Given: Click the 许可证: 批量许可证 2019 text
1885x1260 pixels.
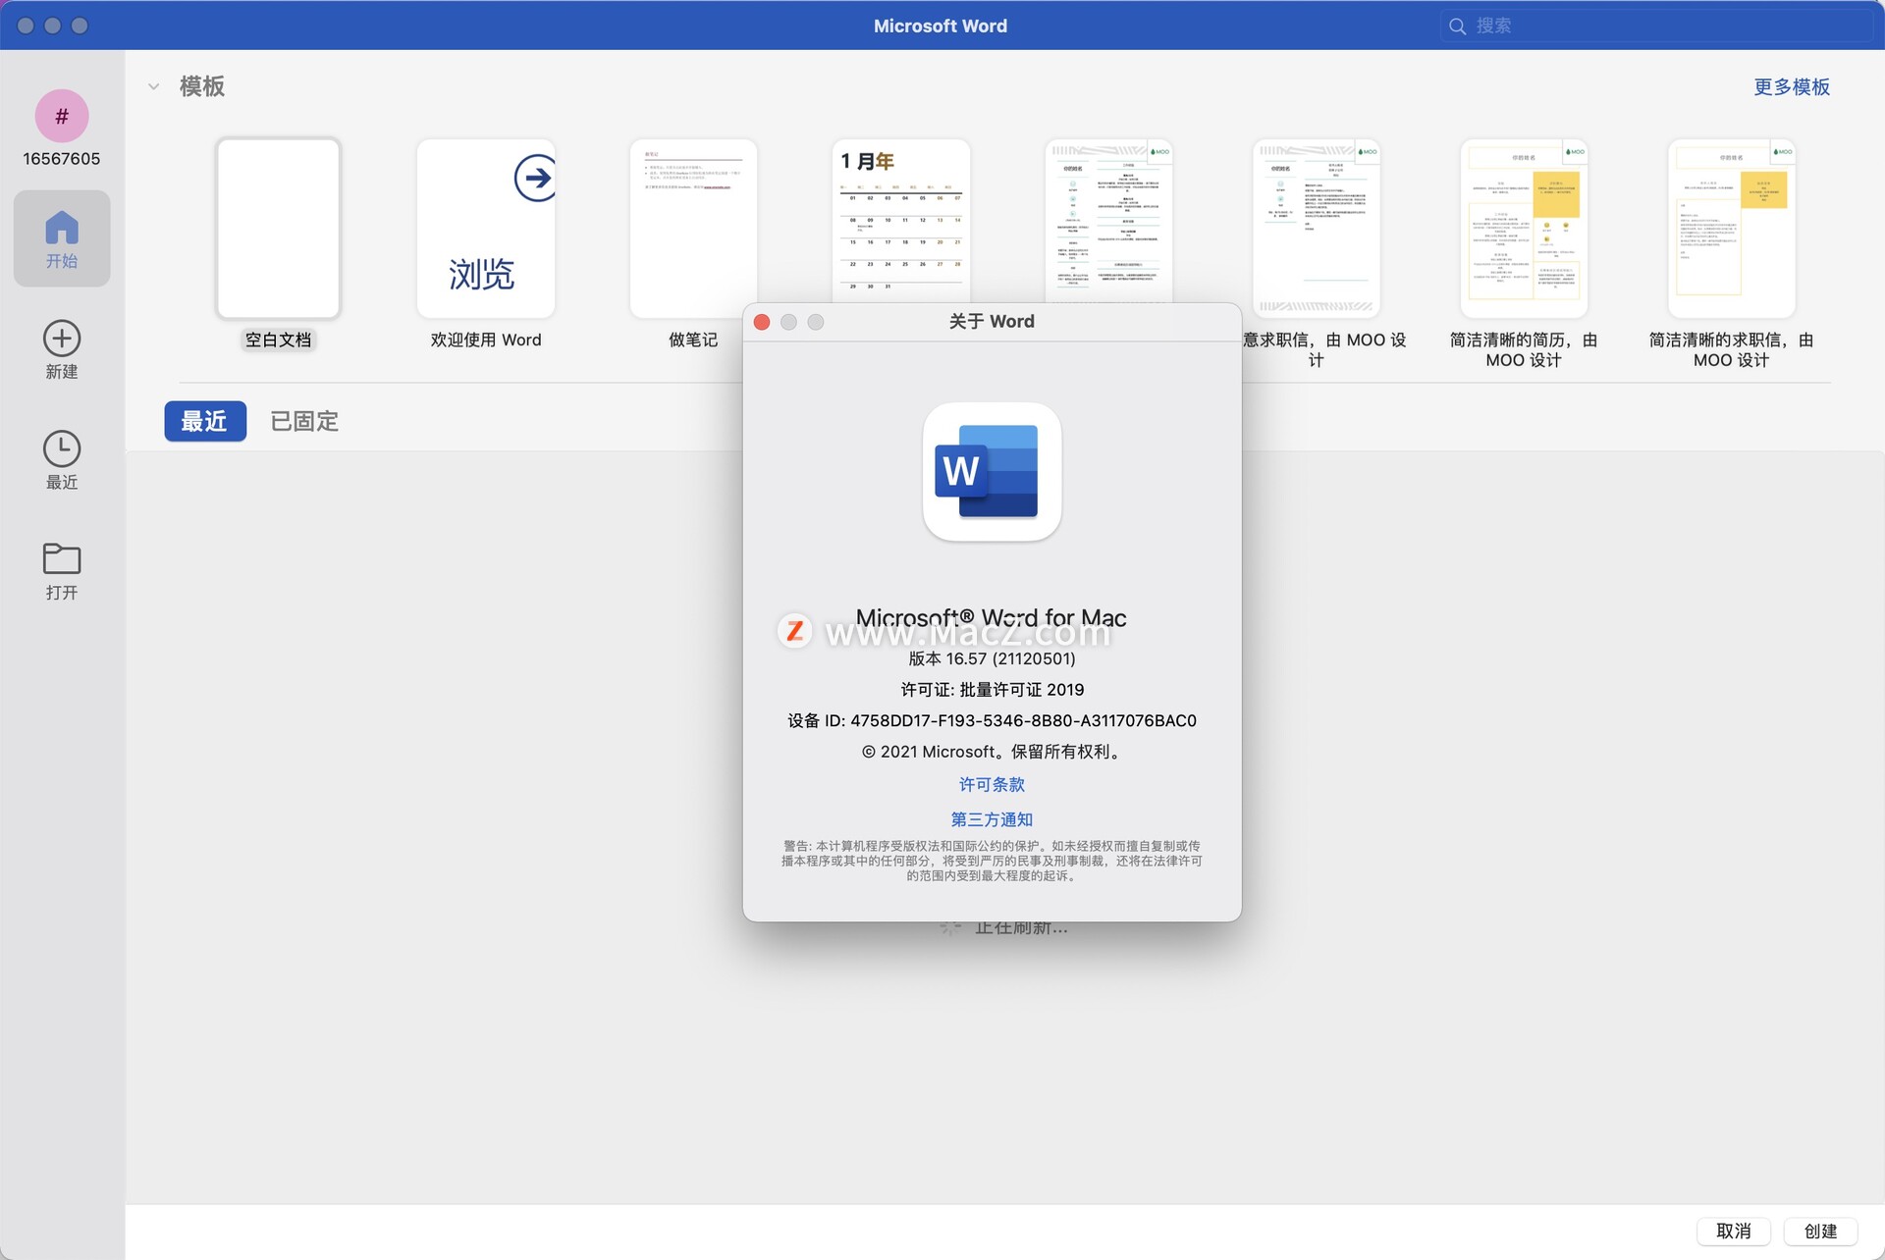Looking at the screenshot, I should [x=992, y=690].
